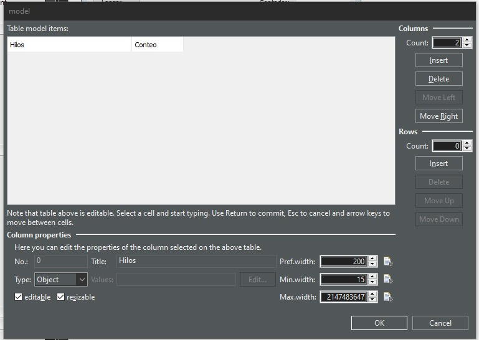Viewport: 479px width, 340px height.
Task: Cancel the table model dialog
Action: pos(440,323)
